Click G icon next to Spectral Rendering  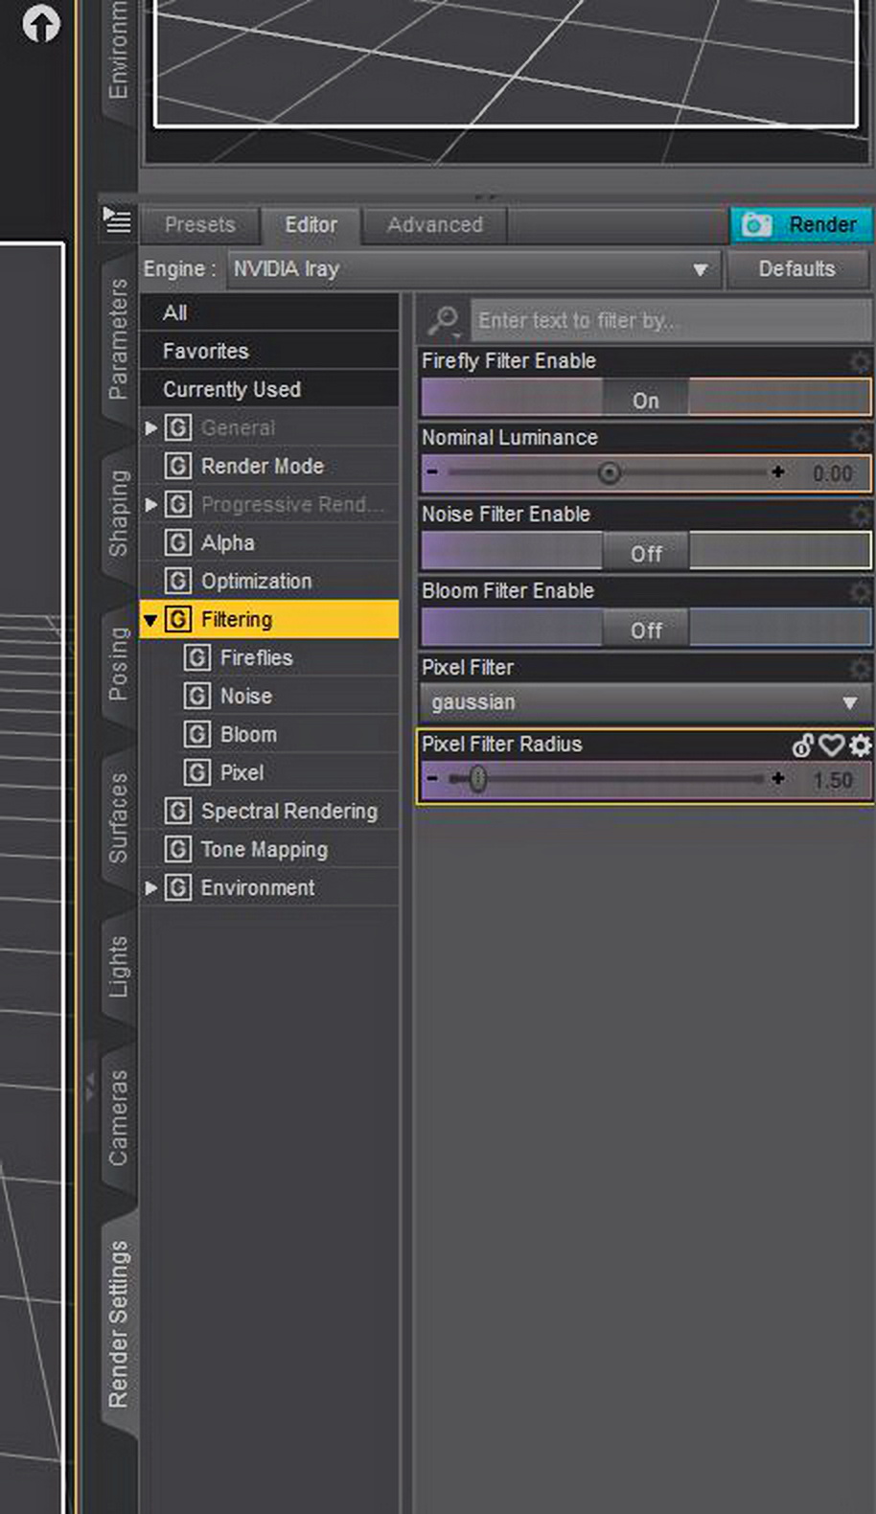pos(178,811)
